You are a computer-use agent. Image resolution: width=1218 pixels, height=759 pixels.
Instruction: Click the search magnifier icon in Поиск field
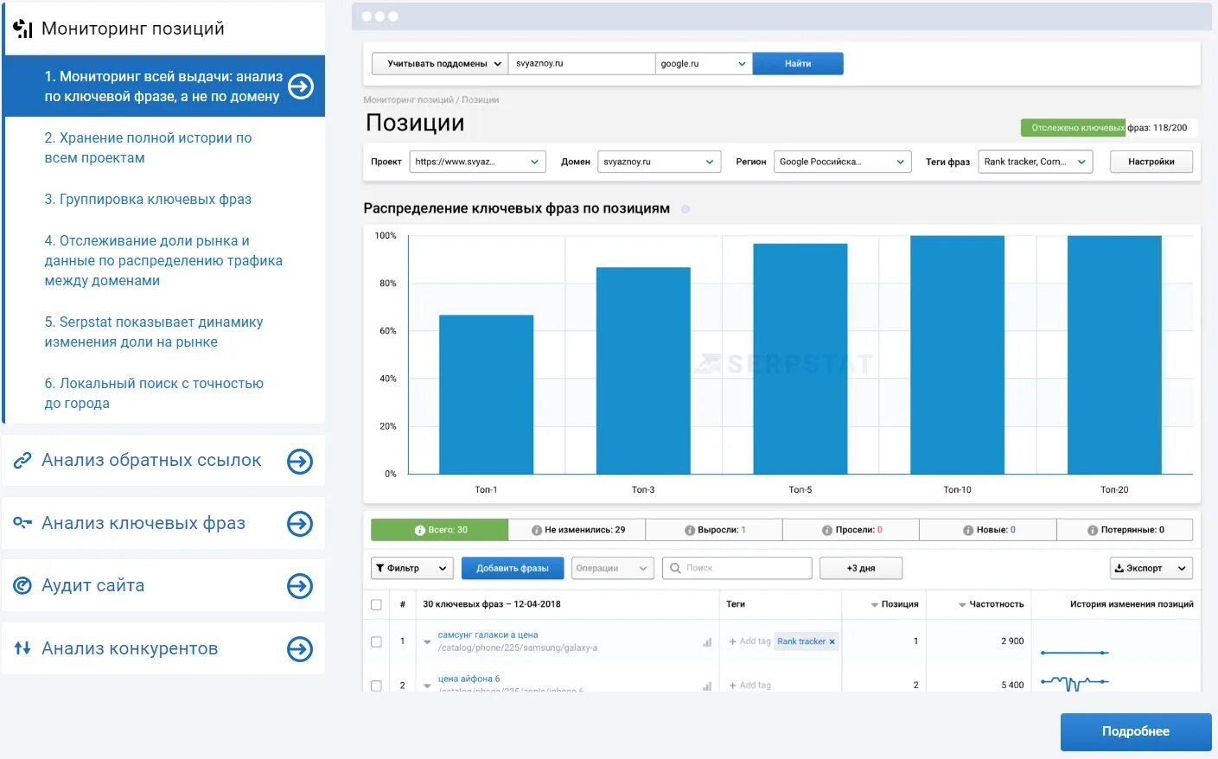(675, 568)
